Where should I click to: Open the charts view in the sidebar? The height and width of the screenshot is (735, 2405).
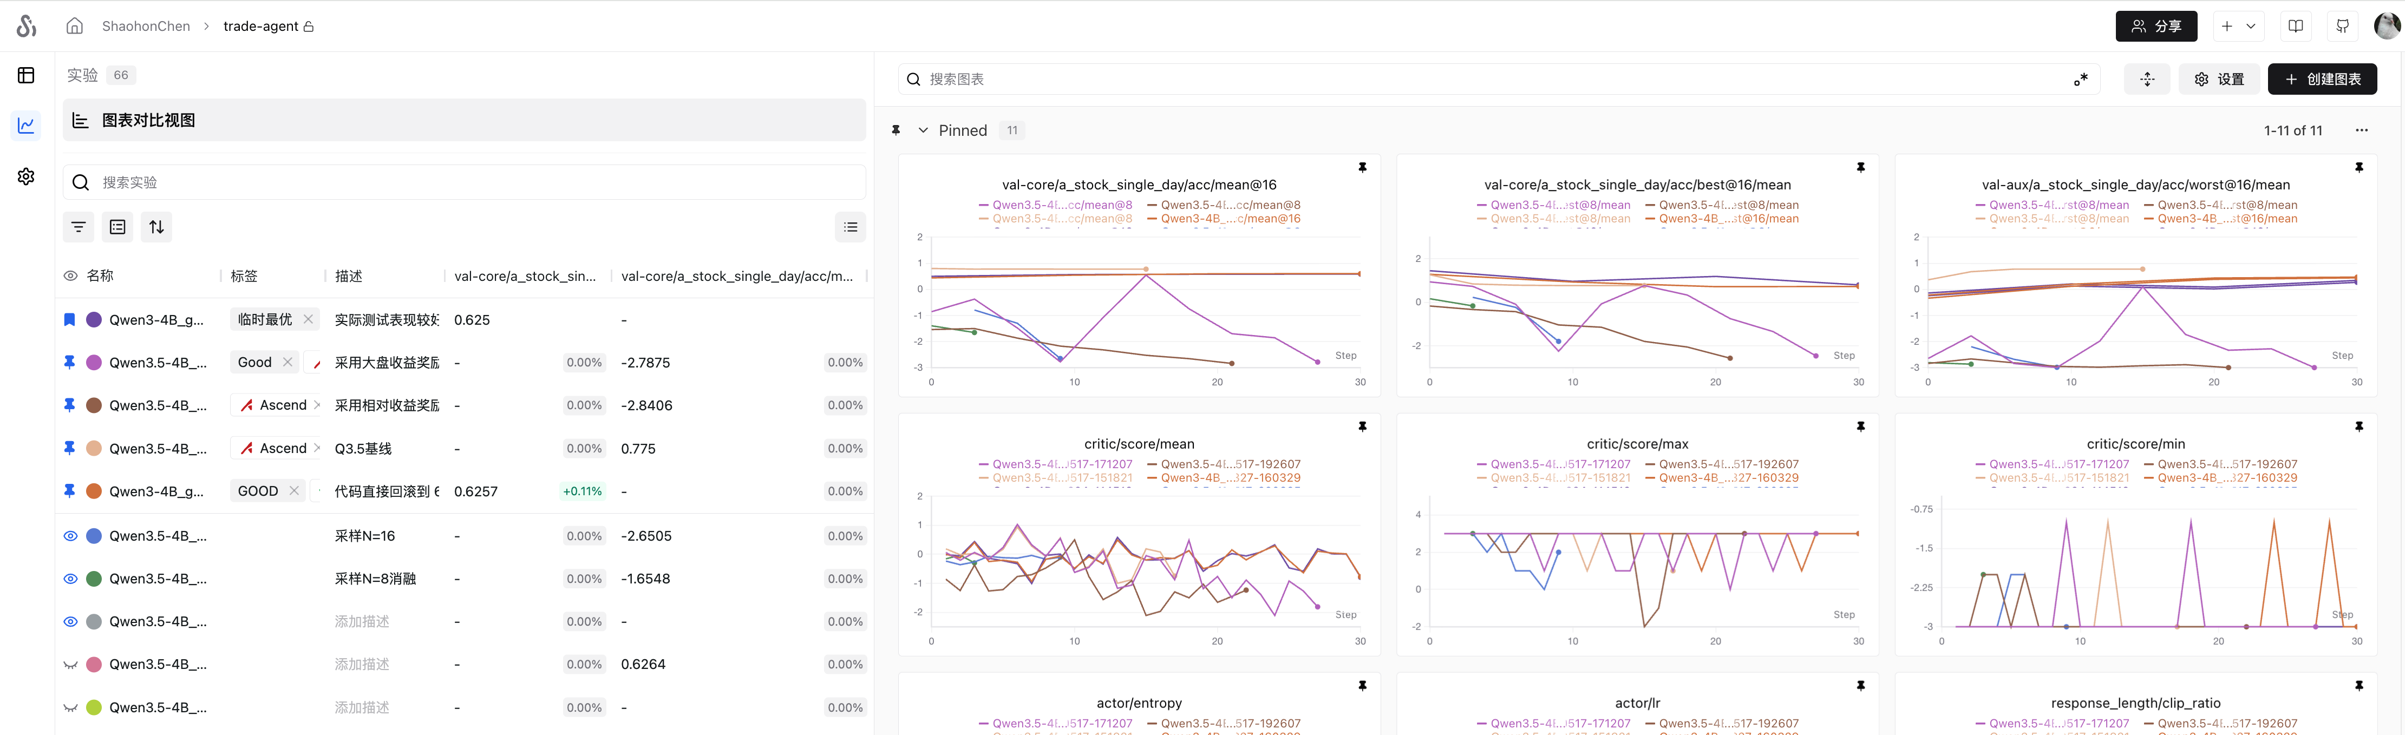26,125
